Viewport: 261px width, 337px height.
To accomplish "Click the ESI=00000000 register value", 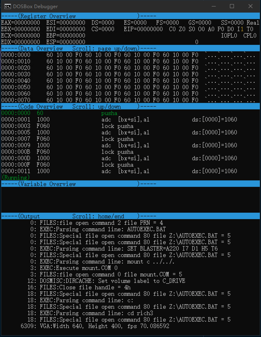I will coord(66,23).
